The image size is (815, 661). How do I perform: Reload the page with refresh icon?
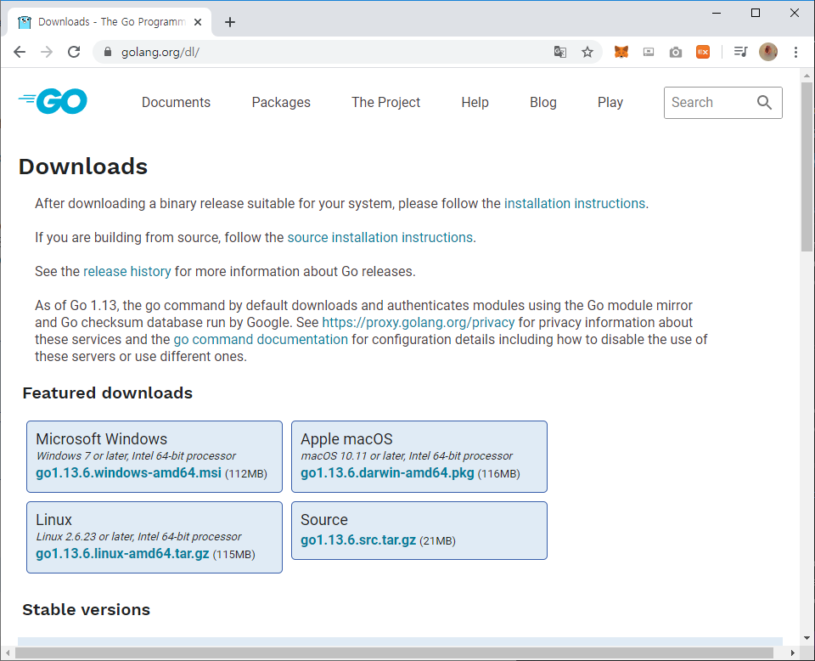point(74,52)
